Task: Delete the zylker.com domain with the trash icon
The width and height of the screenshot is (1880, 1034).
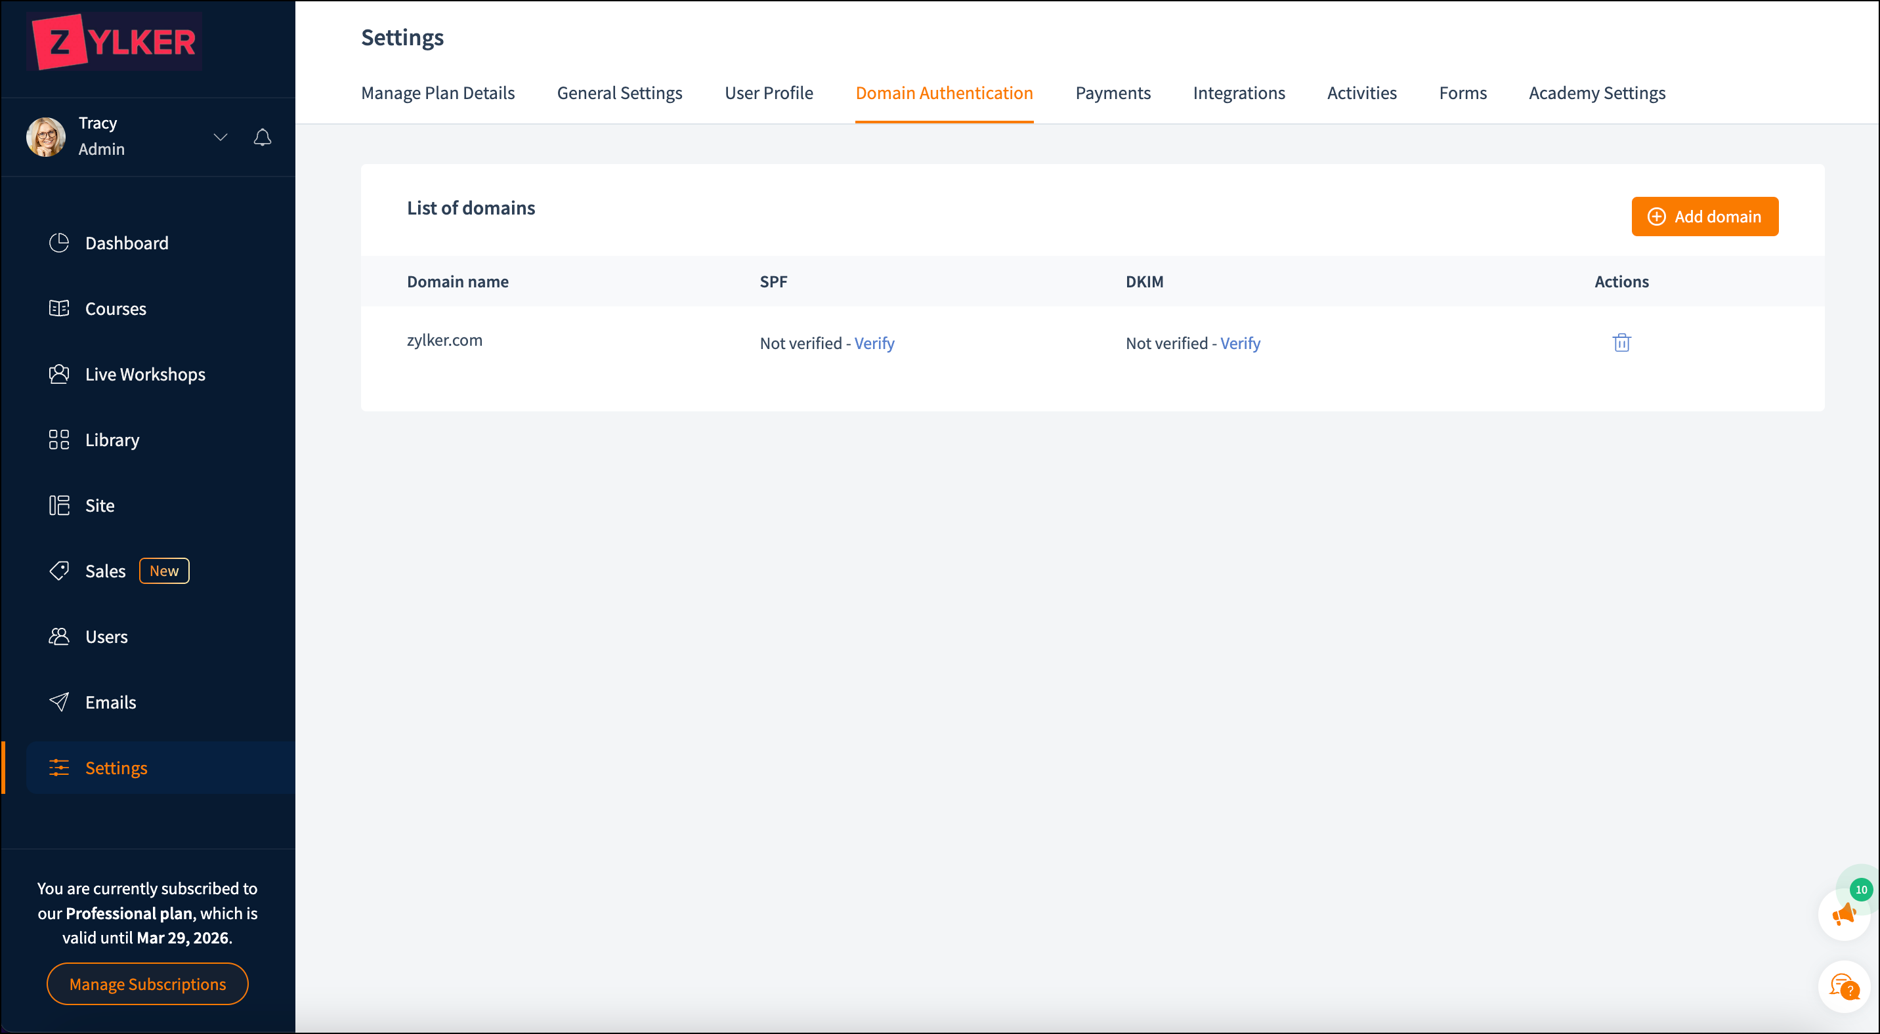Action: pos(1621,342)
